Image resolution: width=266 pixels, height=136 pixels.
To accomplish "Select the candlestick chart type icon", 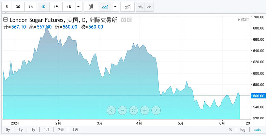I will [x=91, y=7].
